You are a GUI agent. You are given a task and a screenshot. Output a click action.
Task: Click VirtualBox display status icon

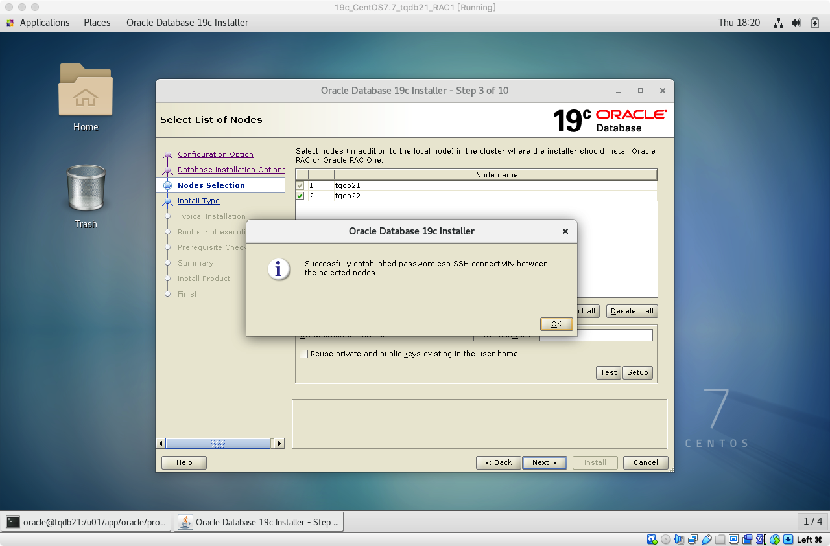tap(733, 540)
